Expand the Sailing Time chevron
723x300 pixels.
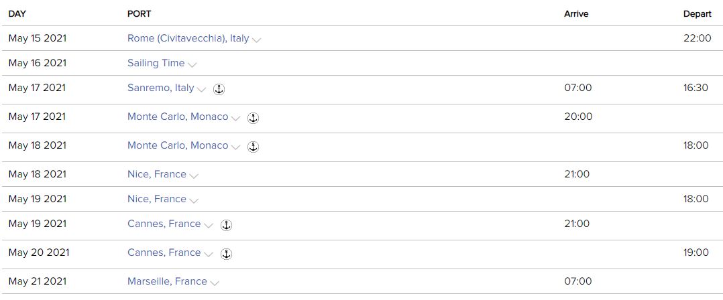192,65
